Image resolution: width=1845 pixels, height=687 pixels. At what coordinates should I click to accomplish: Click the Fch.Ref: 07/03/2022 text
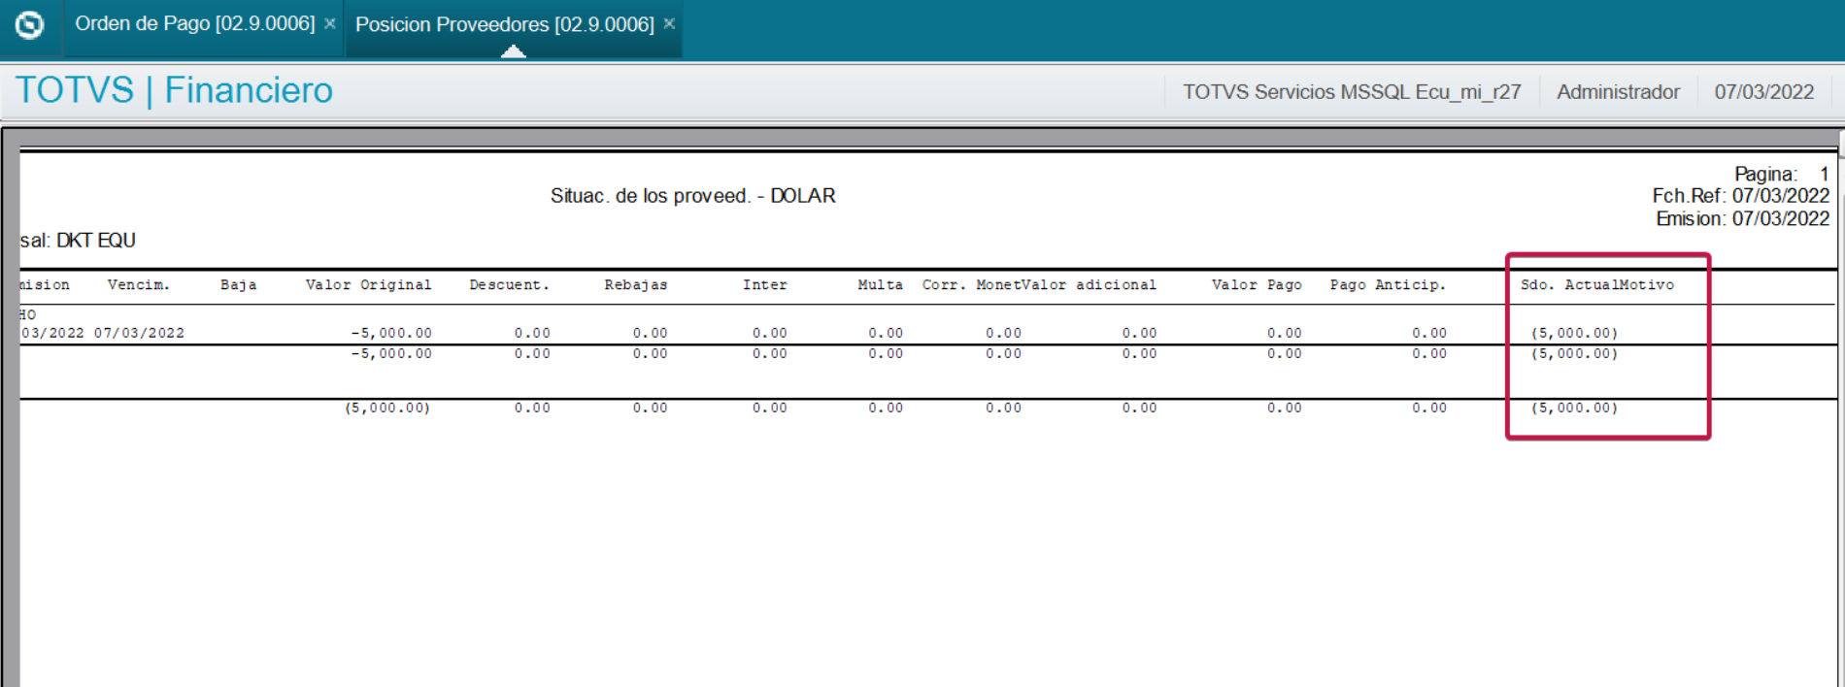pyautogui.click(x=1741, y=196)
